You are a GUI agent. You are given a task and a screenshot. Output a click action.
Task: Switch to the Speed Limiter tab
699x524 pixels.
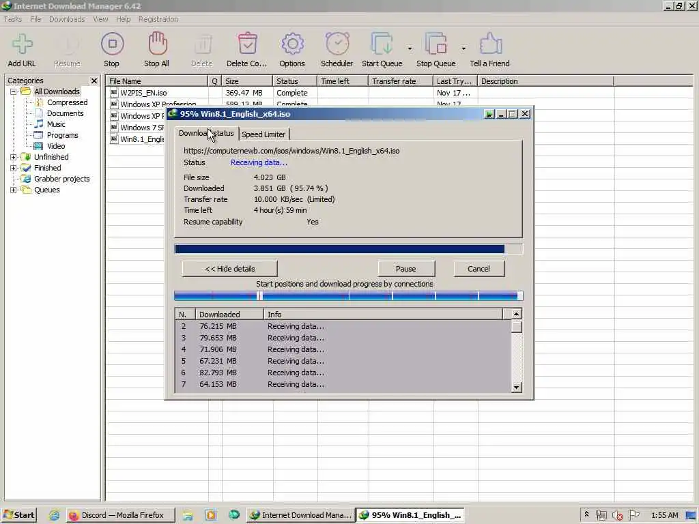263,134
